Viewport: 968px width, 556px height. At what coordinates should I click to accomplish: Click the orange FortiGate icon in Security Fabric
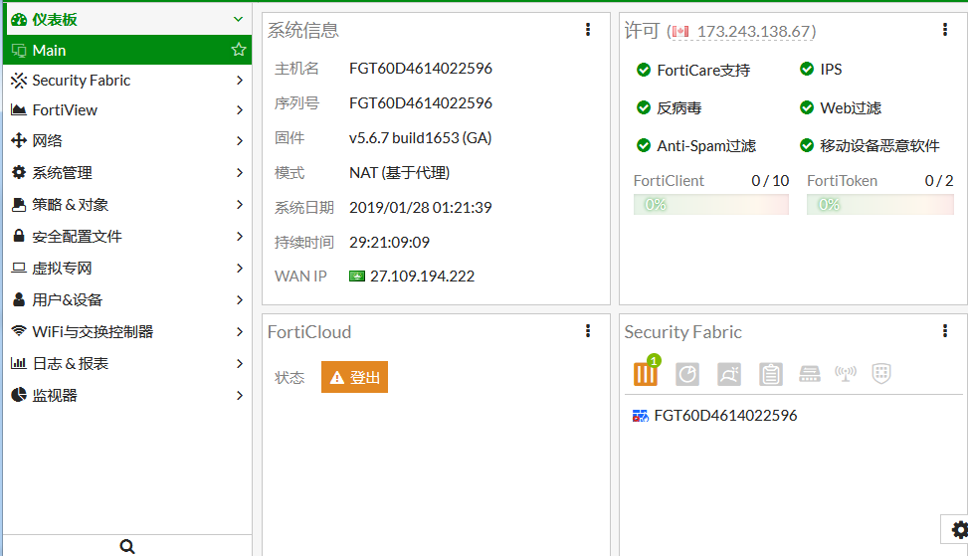pos(646,374)
